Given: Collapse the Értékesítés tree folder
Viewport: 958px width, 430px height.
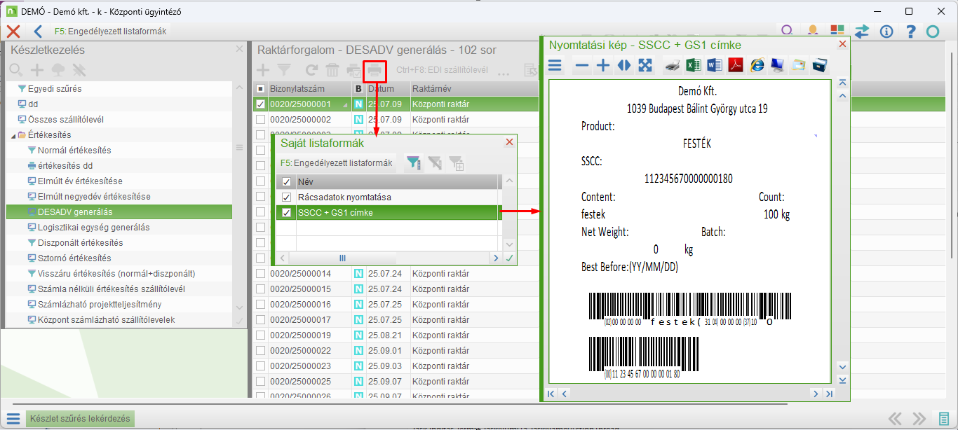Looking at the screenshot, I should [14, 135].
